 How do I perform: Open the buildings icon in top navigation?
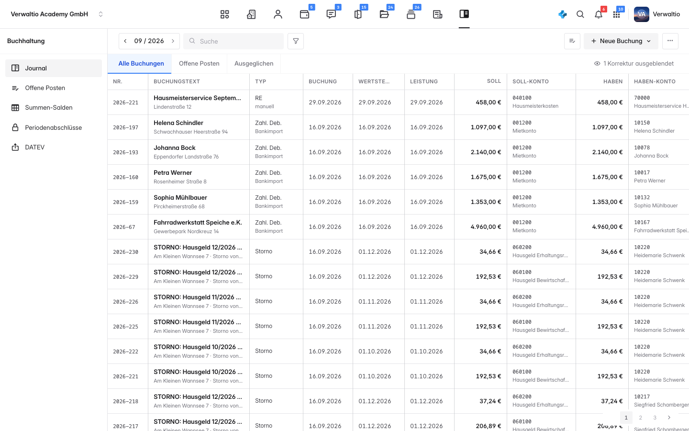click(x=251, y=14)
